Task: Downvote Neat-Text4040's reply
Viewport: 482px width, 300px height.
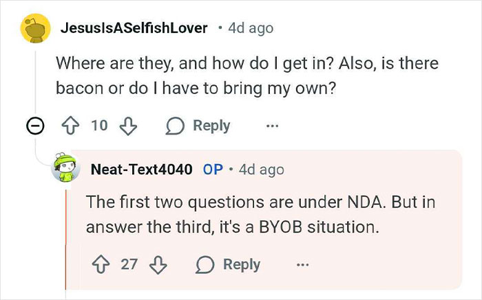Action: click(x=158, y=264)
